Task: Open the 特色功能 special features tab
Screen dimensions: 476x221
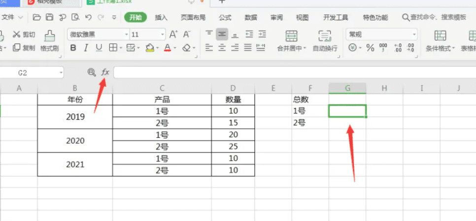Action: click(x=375, y=17)
